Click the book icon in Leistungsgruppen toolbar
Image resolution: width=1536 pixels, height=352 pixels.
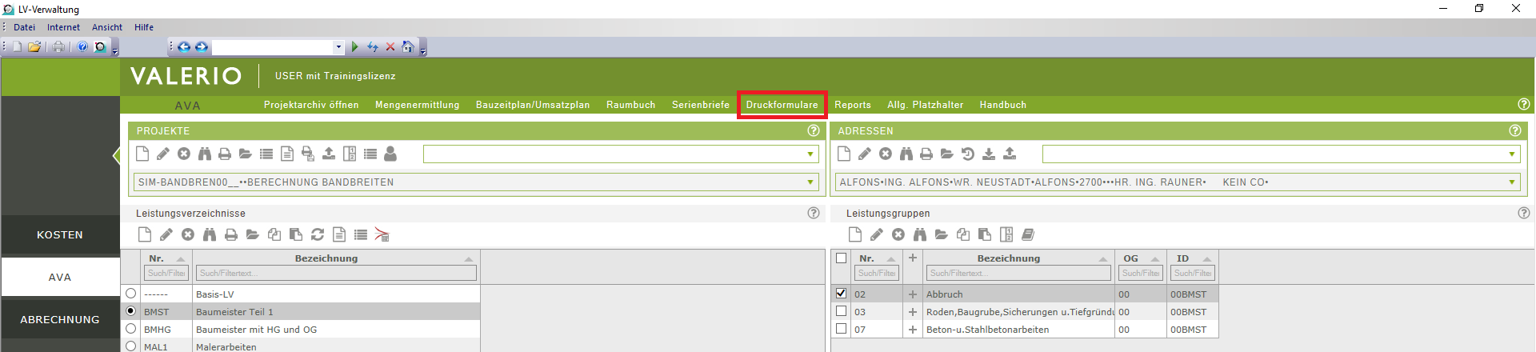tap(1028, 234)
